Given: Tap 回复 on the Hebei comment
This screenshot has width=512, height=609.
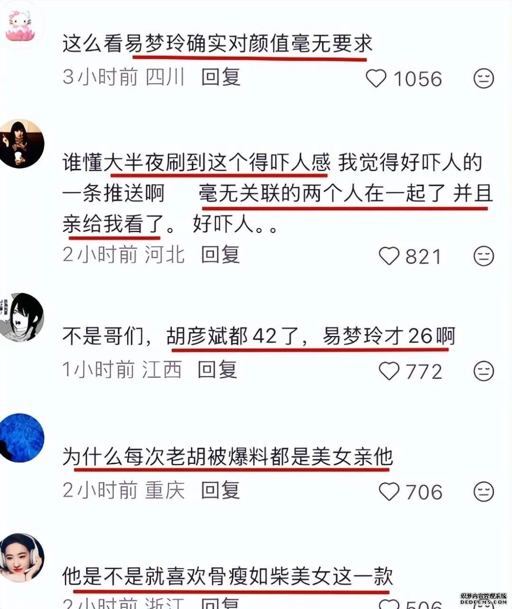Looking at the screenshot, I should pyautogui.click(x=221, y=255).
